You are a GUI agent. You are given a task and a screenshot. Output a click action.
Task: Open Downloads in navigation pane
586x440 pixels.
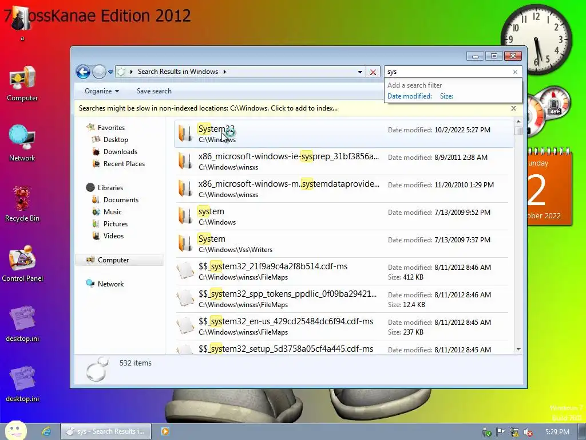pos(120,151)
